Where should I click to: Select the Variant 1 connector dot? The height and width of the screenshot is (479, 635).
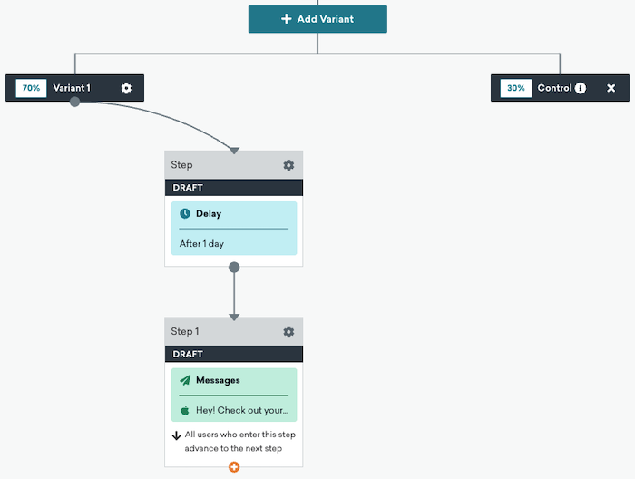pyautogui.click(x=75, y=102)
